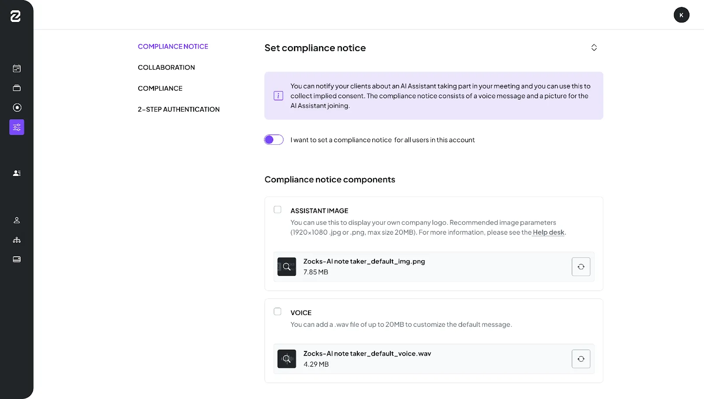Replace the default image file using the refresh icon

point(581,267)
